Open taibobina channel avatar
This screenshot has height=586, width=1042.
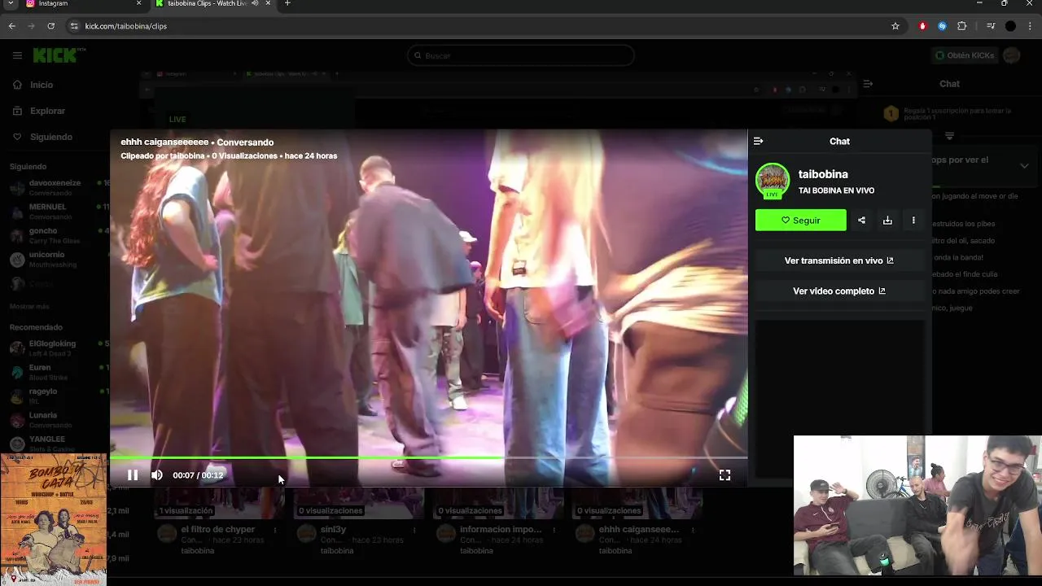pos(773,181)
